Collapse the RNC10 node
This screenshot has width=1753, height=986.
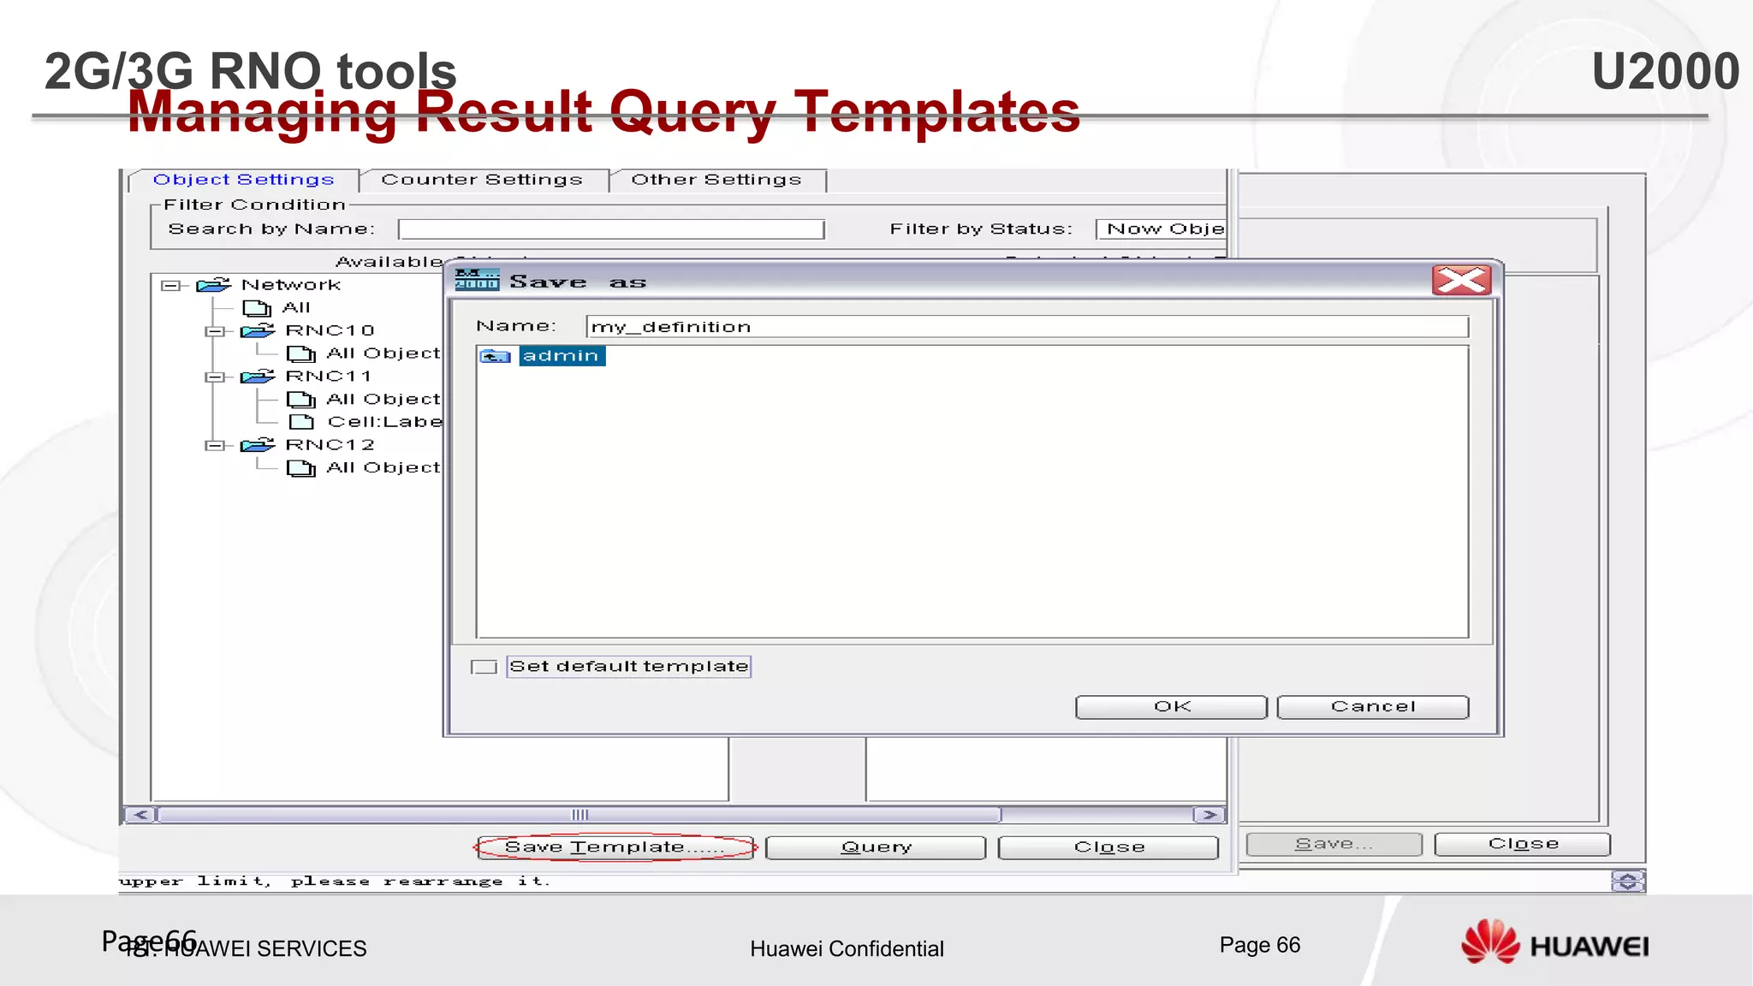(214, 331)
